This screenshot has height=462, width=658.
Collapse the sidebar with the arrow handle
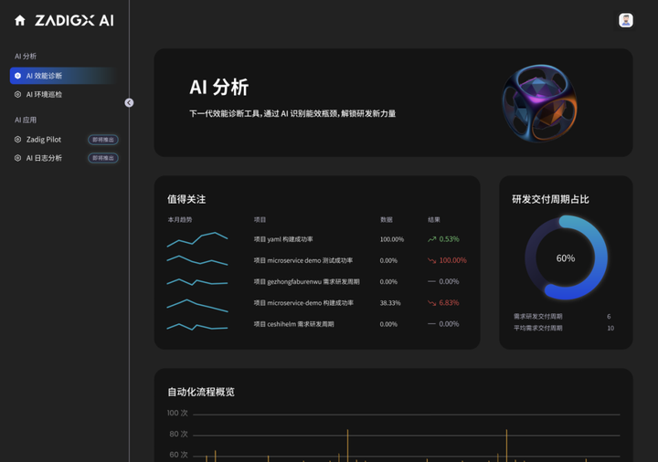tap(129, 102)
